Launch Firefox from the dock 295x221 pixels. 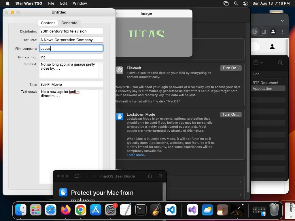coord(66,209)
